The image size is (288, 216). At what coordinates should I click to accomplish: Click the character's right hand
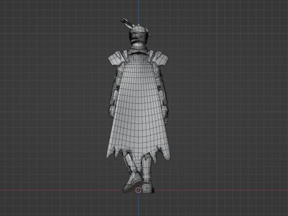click(166, 113)
